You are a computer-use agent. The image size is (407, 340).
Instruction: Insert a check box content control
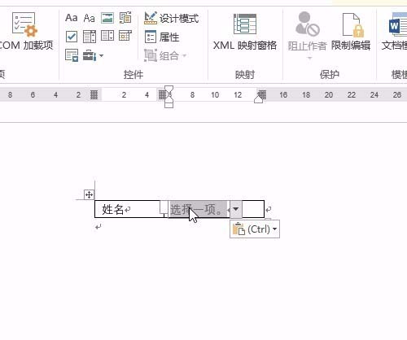click(72, 37)
